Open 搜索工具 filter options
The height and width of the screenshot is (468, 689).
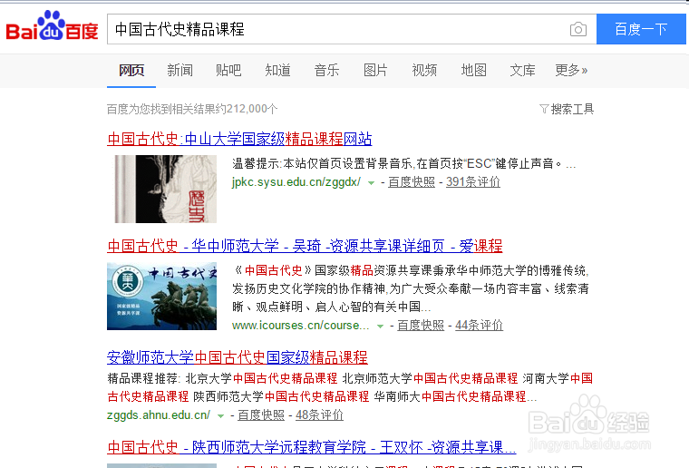pos(572,109)
